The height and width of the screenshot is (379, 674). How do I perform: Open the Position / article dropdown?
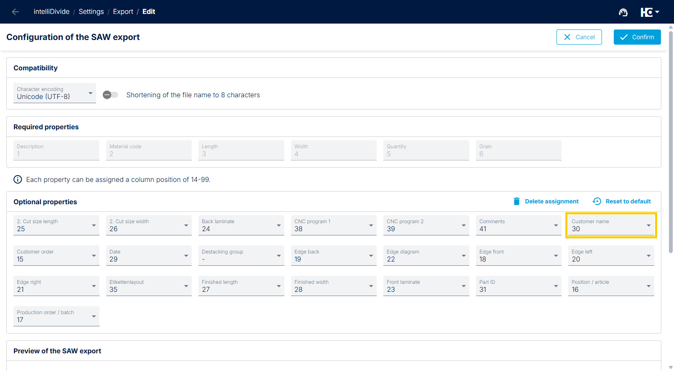(x=611, y=286)
